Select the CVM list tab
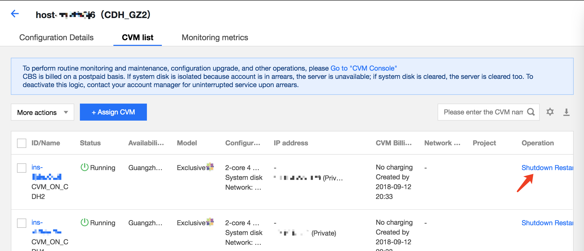Screen dimensions: 584x251 click(138, 38)
